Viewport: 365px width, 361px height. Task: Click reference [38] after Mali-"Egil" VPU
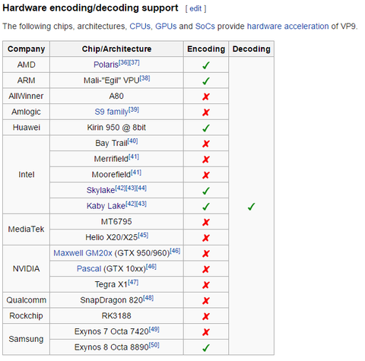click(x=144, y=78)
